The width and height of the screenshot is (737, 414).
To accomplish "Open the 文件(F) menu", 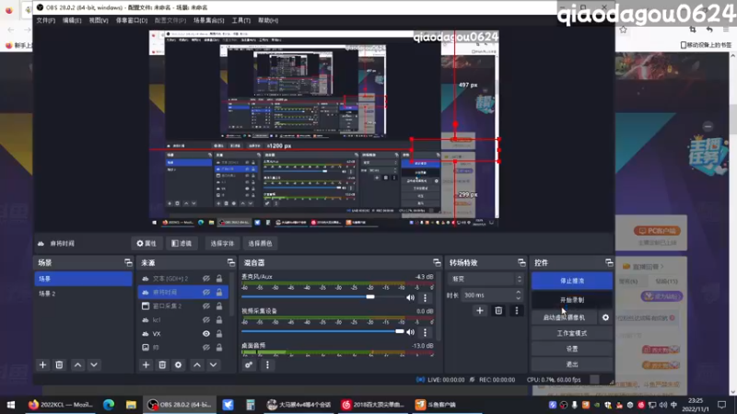I will coord(45,20).
